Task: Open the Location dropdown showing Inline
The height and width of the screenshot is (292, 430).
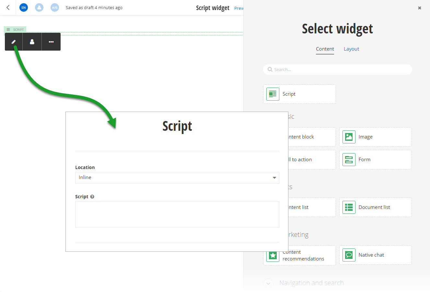Action: 177,178
